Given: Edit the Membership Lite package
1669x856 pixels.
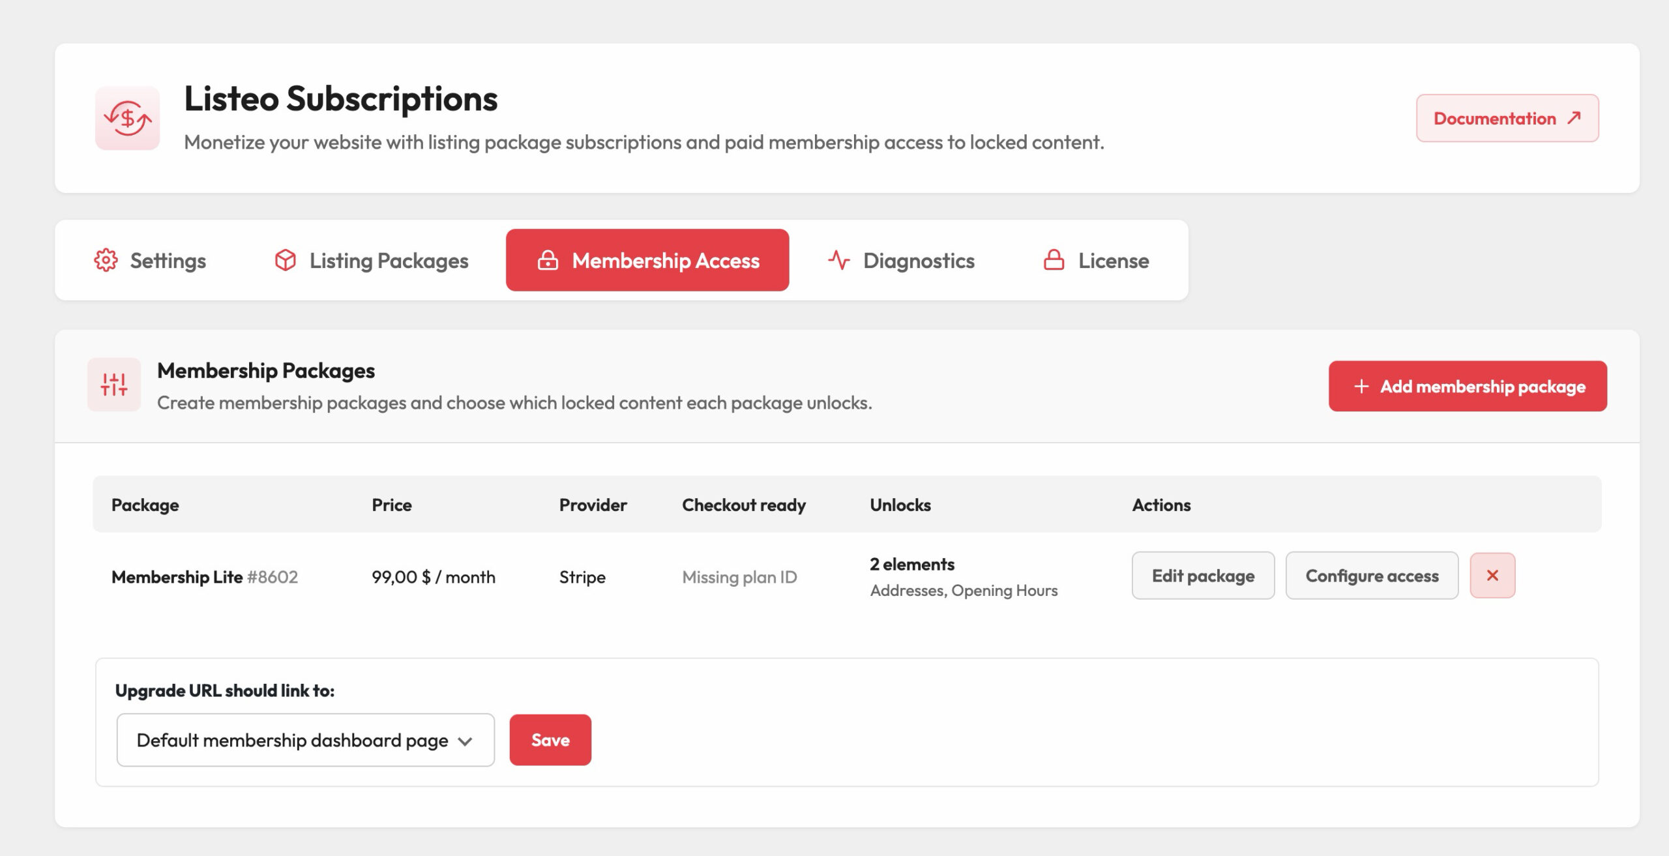Looking at the screenshot, I should click(x=1203, y=576).
